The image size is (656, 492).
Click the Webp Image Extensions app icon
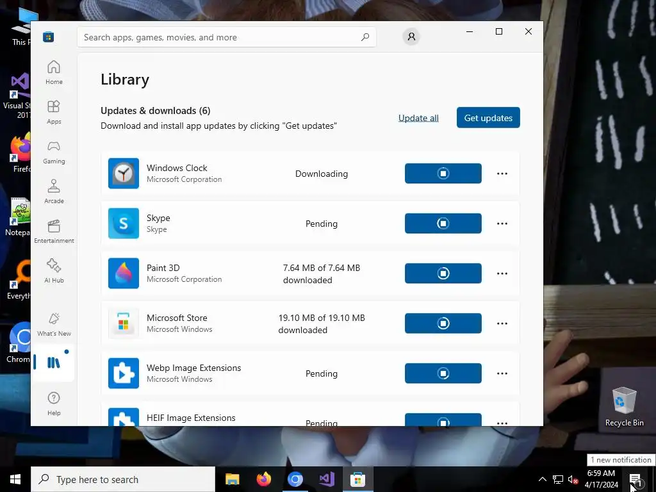pyautogui.click(x=124, y=373)
